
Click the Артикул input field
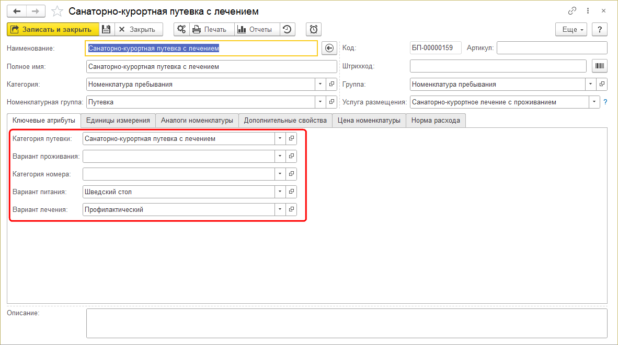click(x=552, y=48)
